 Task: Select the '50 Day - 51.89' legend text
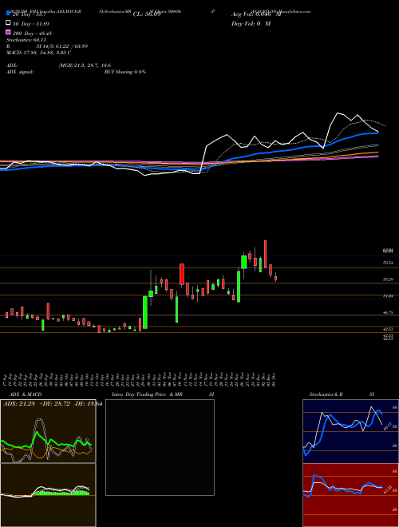[x=30, y=23]
